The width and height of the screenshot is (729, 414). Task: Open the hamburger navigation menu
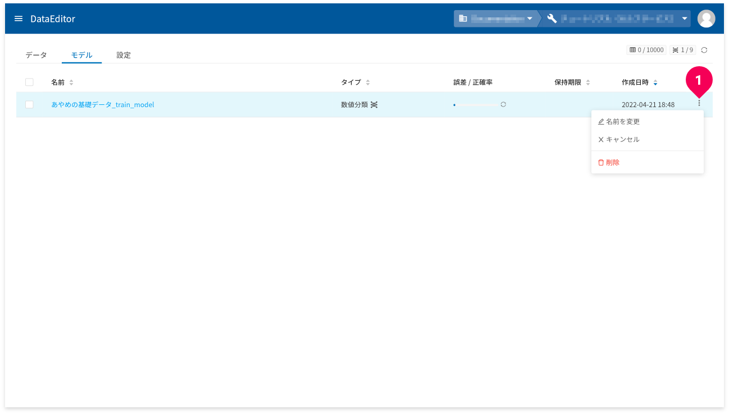[19, 19]
